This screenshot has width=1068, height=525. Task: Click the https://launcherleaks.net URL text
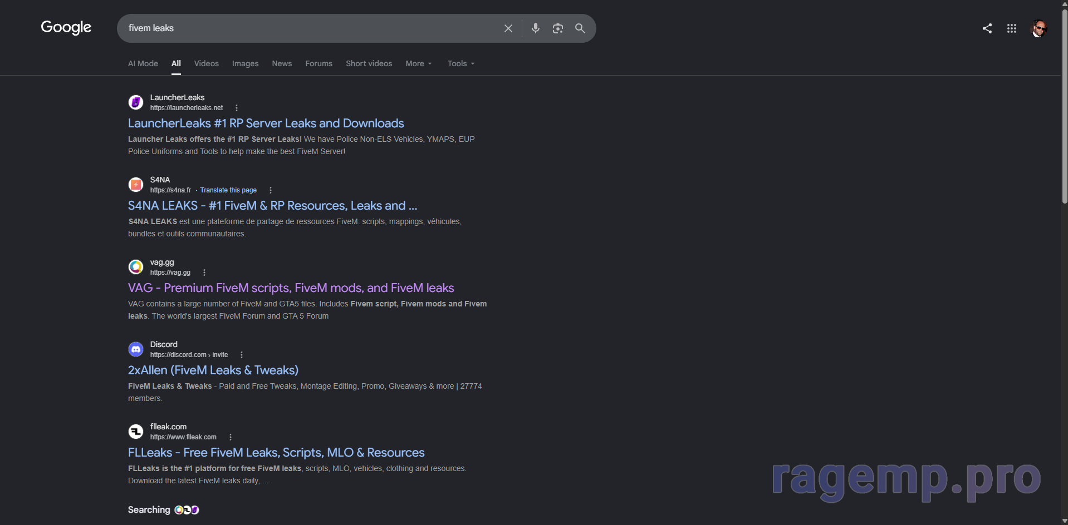tap(187, 108)
